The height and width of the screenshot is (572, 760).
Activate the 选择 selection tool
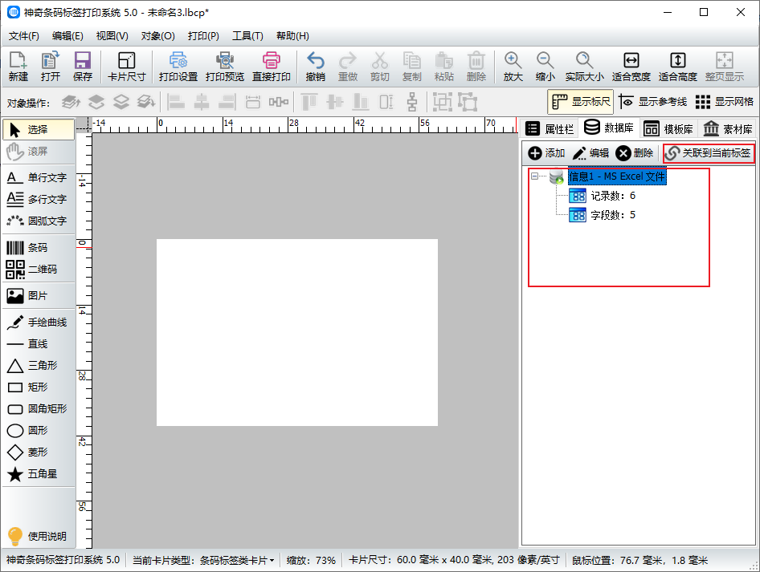pyautogui.click(x=39, y=130)
